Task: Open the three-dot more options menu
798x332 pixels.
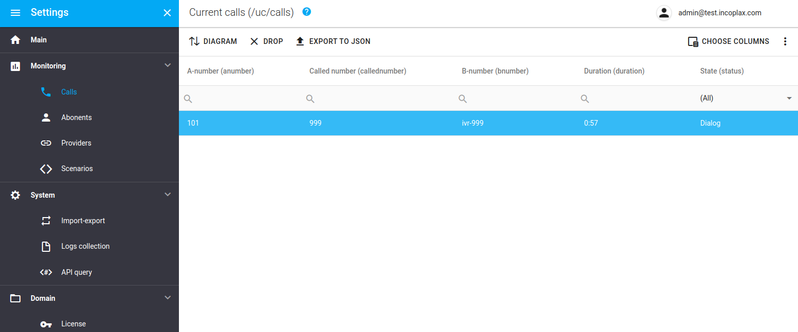Action: (x=785, y=41)
